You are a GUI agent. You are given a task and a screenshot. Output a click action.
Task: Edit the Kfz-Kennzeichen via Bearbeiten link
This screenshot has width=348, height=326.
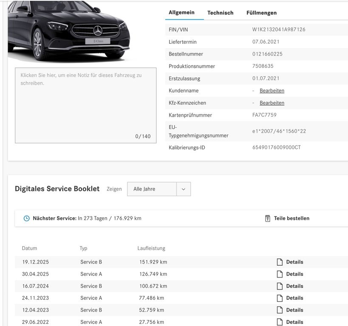click(272, 103)
